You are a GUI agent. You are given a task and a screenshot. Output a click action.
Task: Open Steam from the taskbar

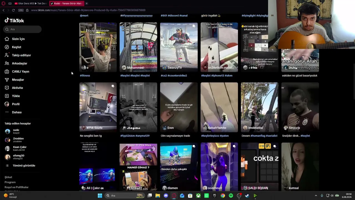[247, 196]
